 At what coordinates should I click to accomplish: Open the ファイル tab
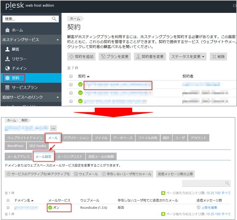101,138
